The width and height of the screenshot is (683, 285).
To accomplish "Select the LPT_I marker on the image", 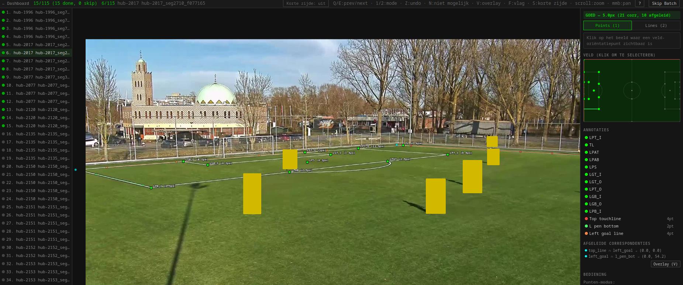I will coord(448,154).
